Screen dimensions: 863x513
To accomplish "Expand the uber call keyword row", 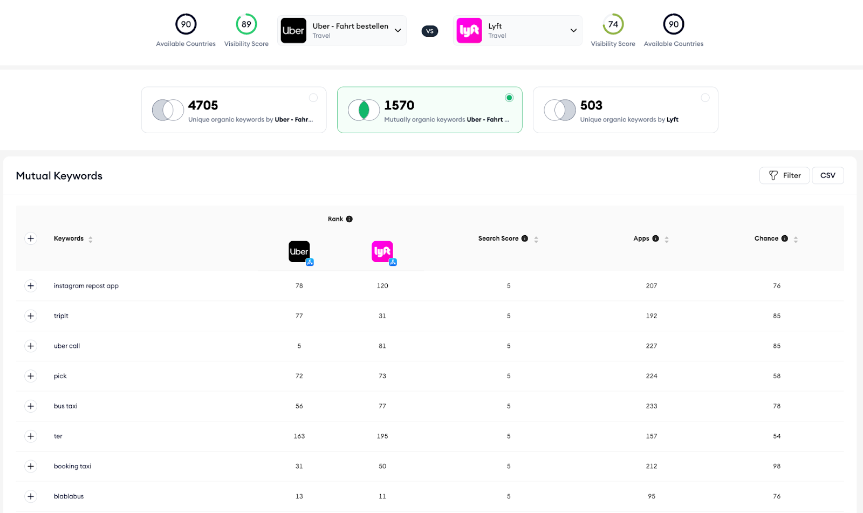I will 31,346.
